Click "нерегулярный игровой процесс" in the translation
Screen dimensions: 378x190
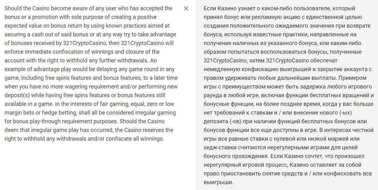(x=242, y=165)
